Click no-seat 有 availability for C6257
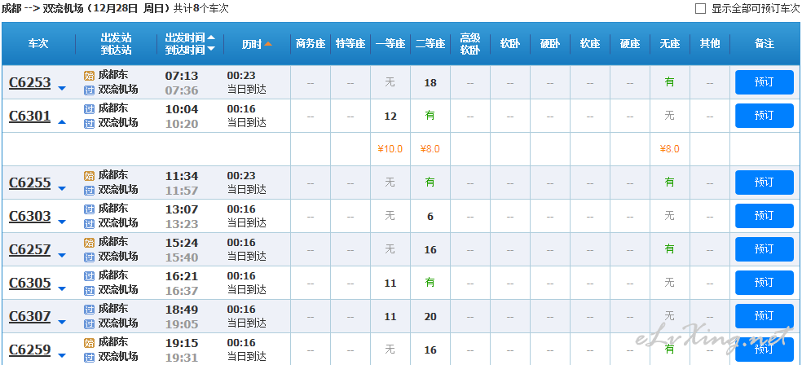Screen dimensions: 802x365 (x=669, y=249)
